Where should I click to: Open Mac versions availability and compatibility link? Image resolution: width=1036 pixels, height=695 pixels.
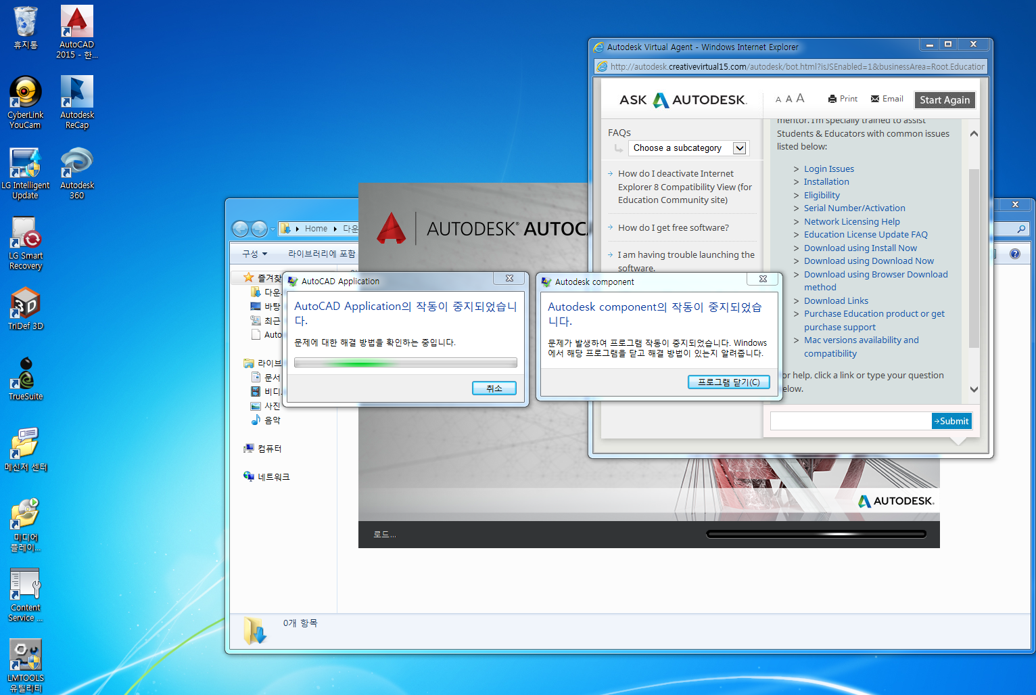pyautogui.click(x=861, y=347)
